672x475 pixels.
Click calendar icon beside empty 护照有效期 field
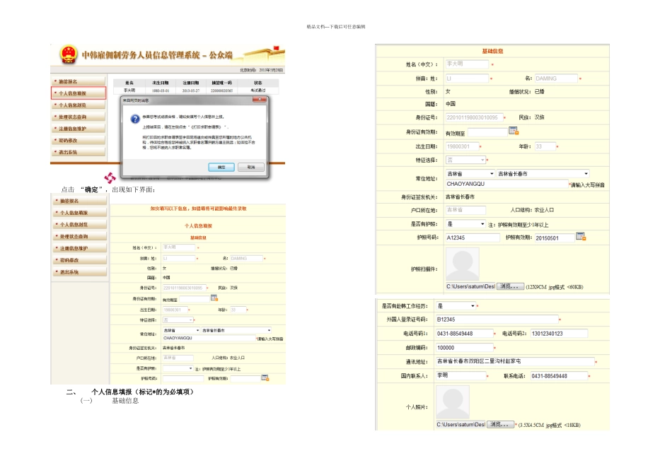[265, 377]
